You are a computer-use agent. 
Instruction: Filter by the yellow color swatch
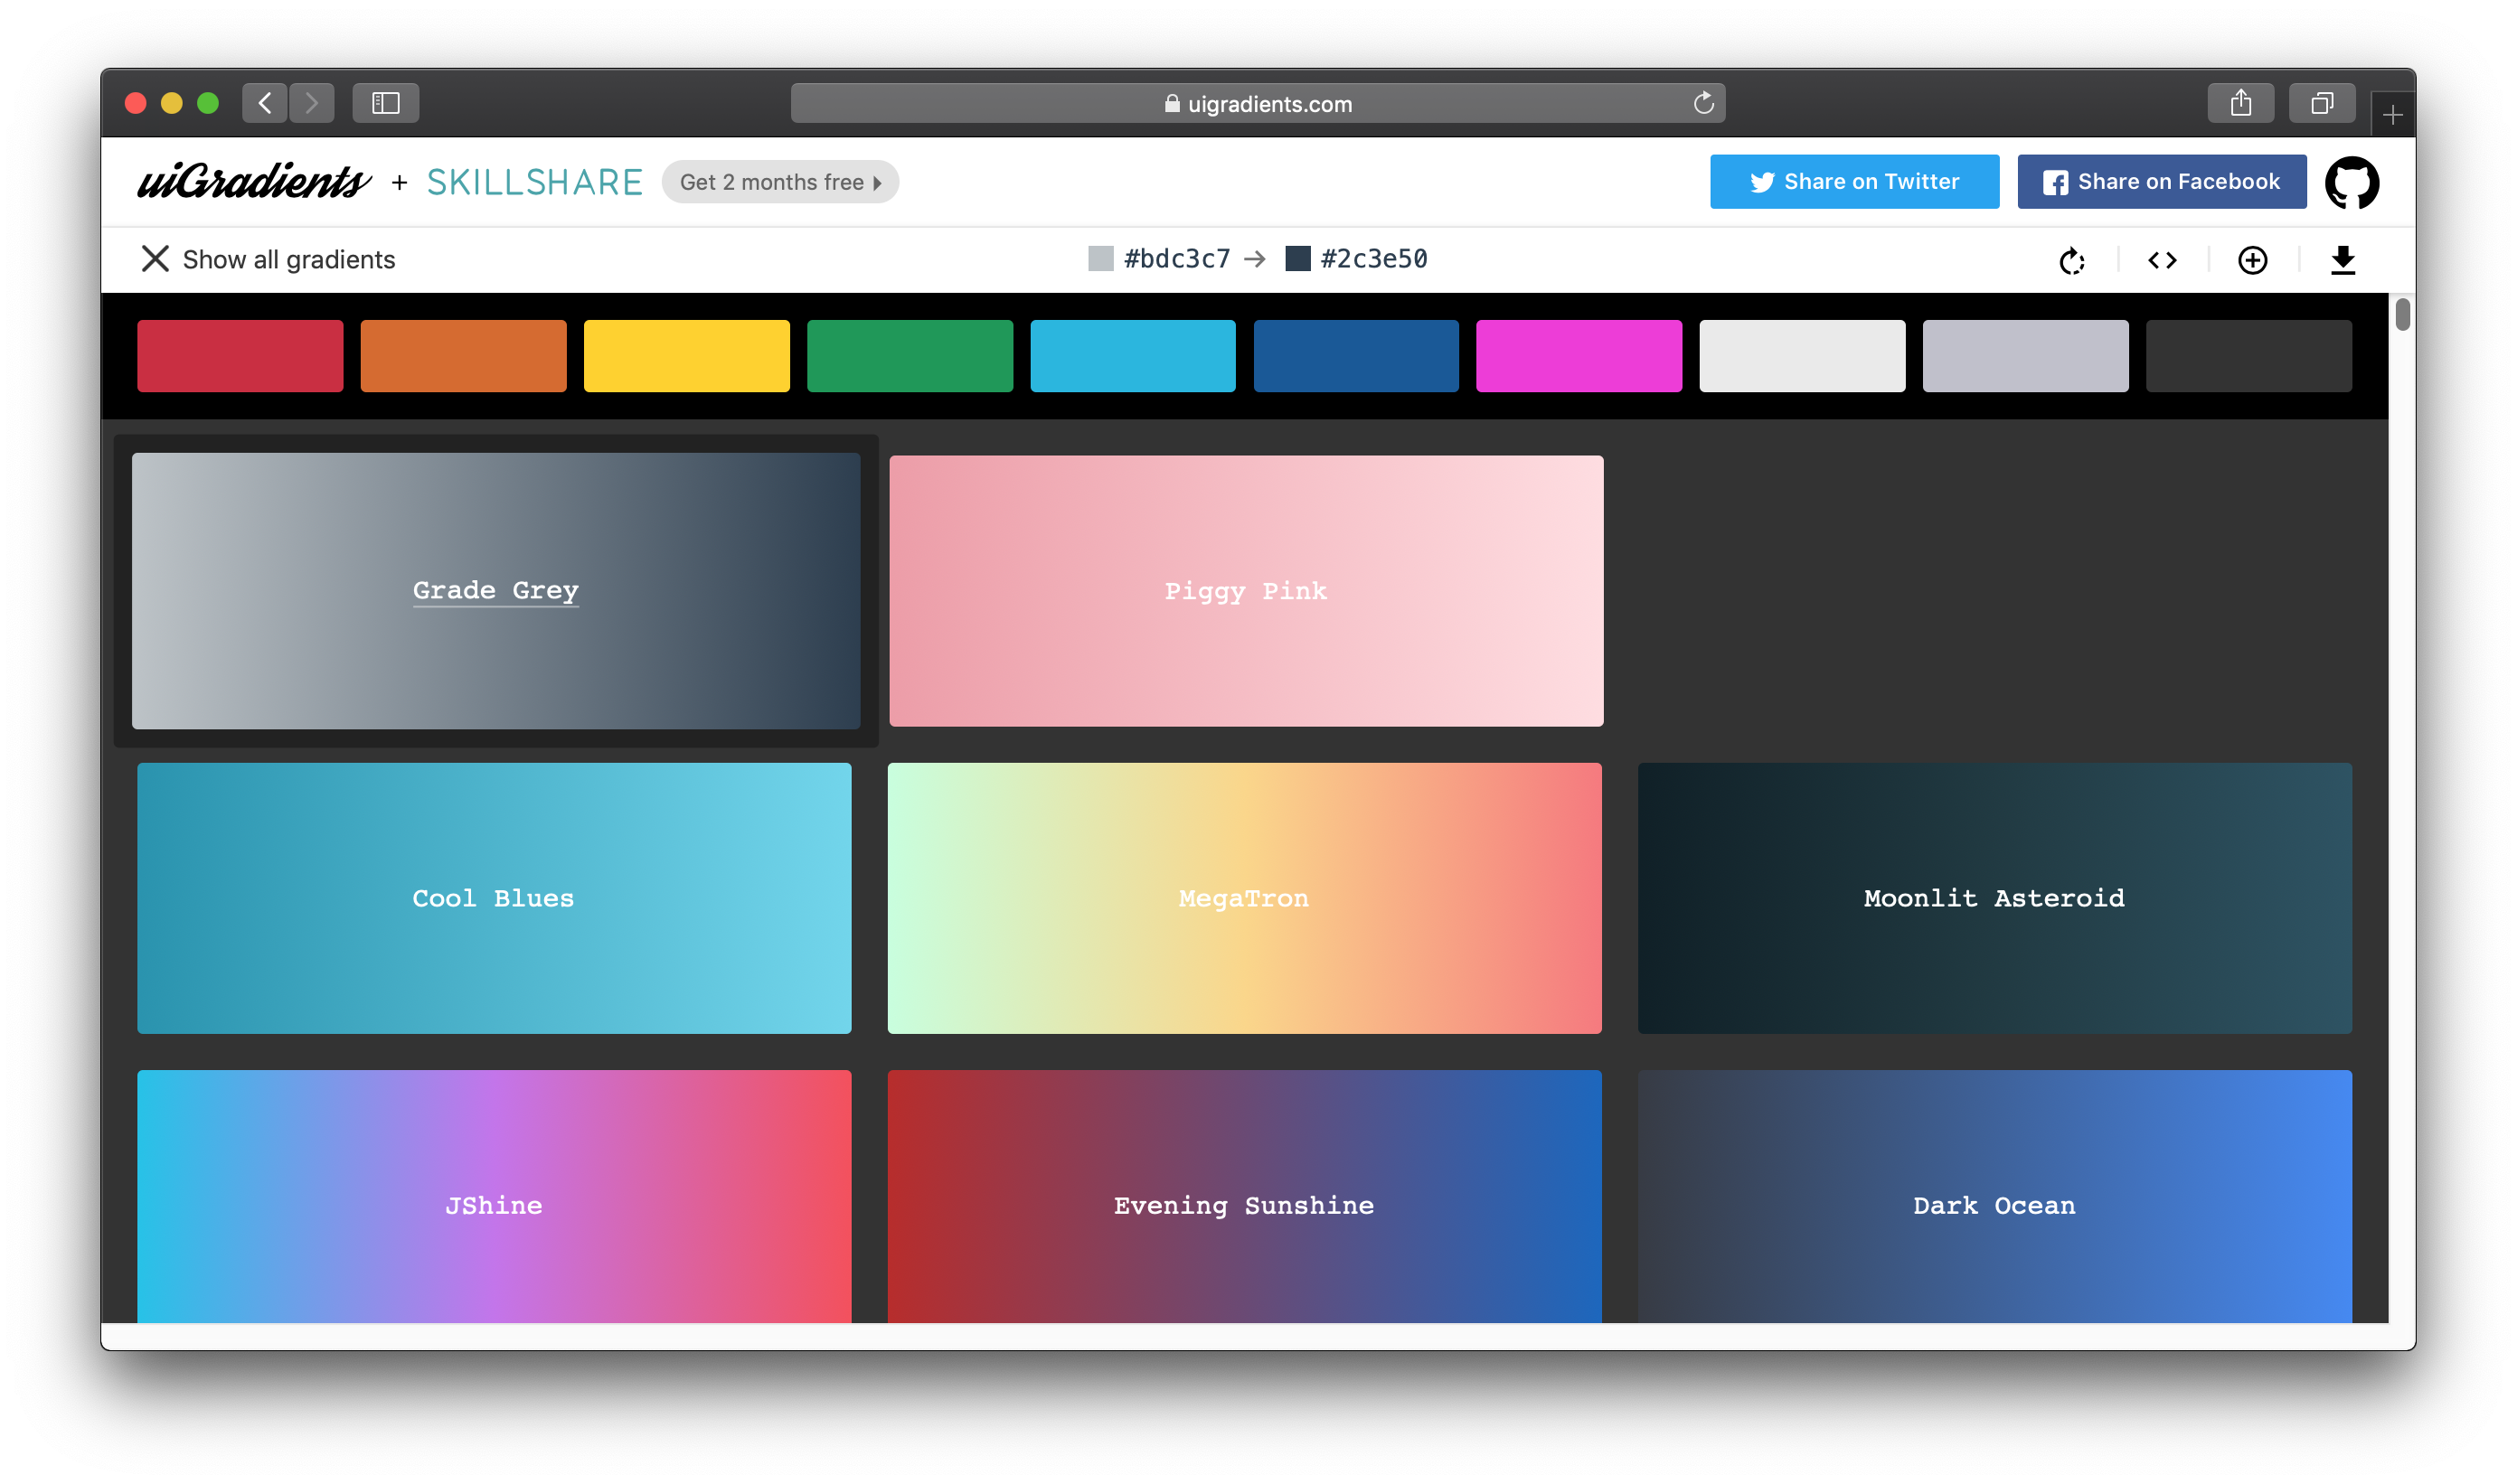tap(686, 355)
